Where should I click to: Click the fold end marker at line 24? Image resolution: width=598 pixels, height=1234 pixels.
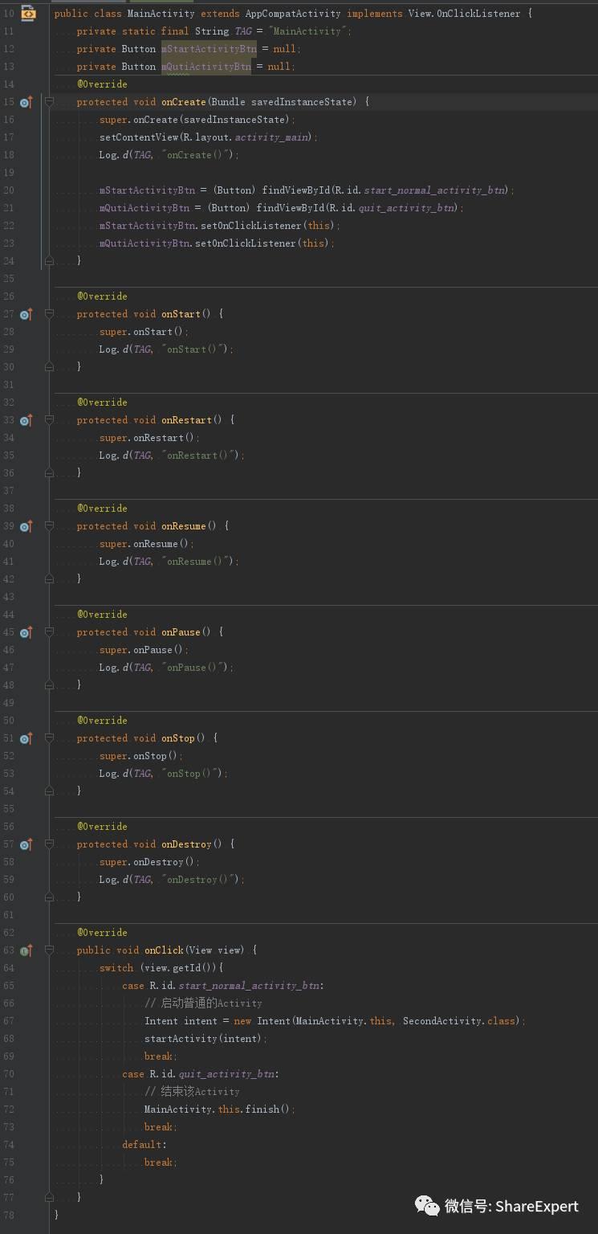point(49,261)
